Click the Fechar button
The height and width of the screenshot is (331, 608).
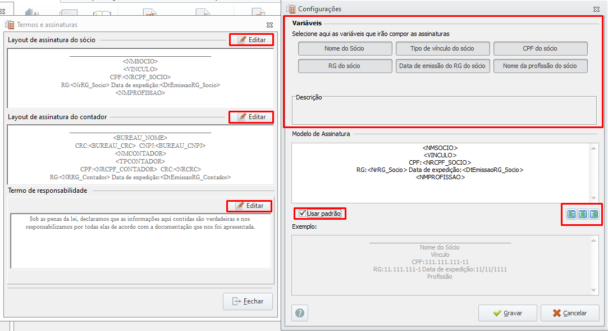248,301
